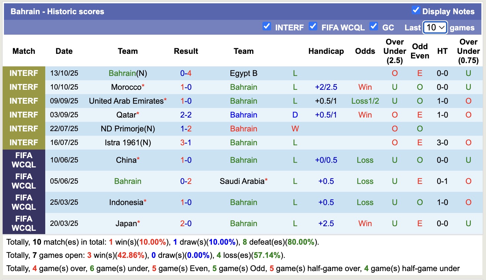486x280 pixels.
Task: Open the Saudi Arabia team page
Action: click(241, 181)
